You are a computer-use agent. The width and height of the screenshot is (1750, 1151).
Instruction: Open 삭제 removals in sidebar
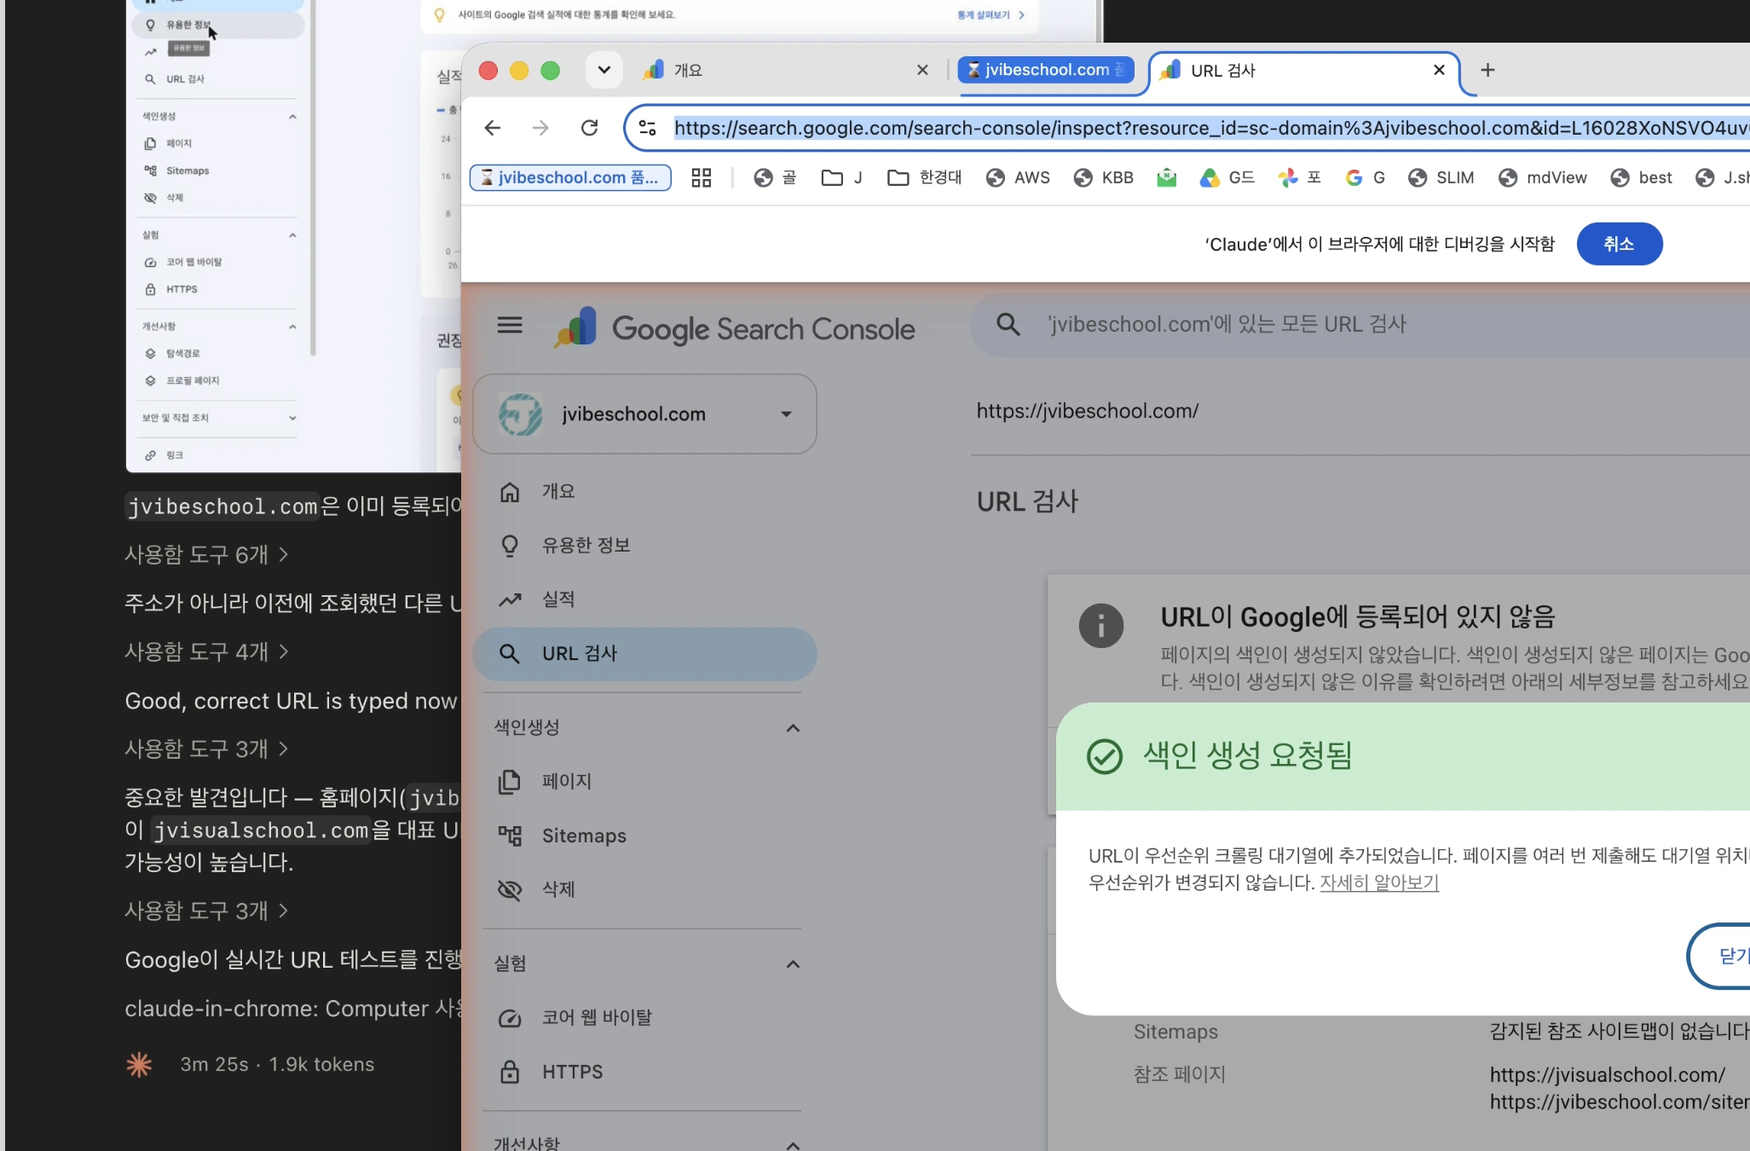click(x=644, y=889)
